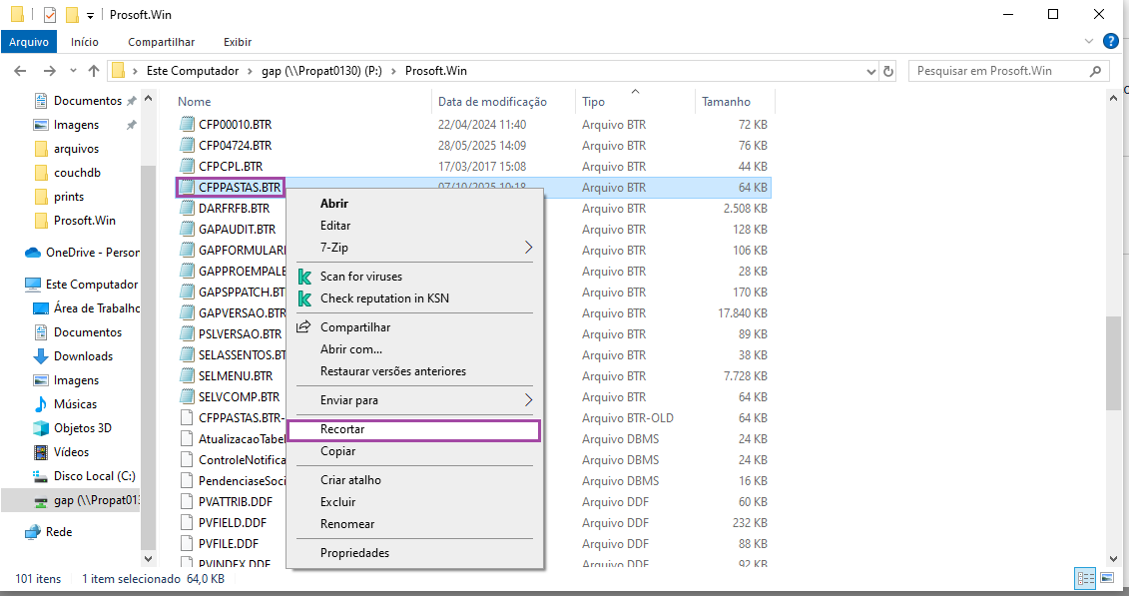Expand the 7-Zip submenu arrow
This screenshot has height=596, width=1129.
528,248
